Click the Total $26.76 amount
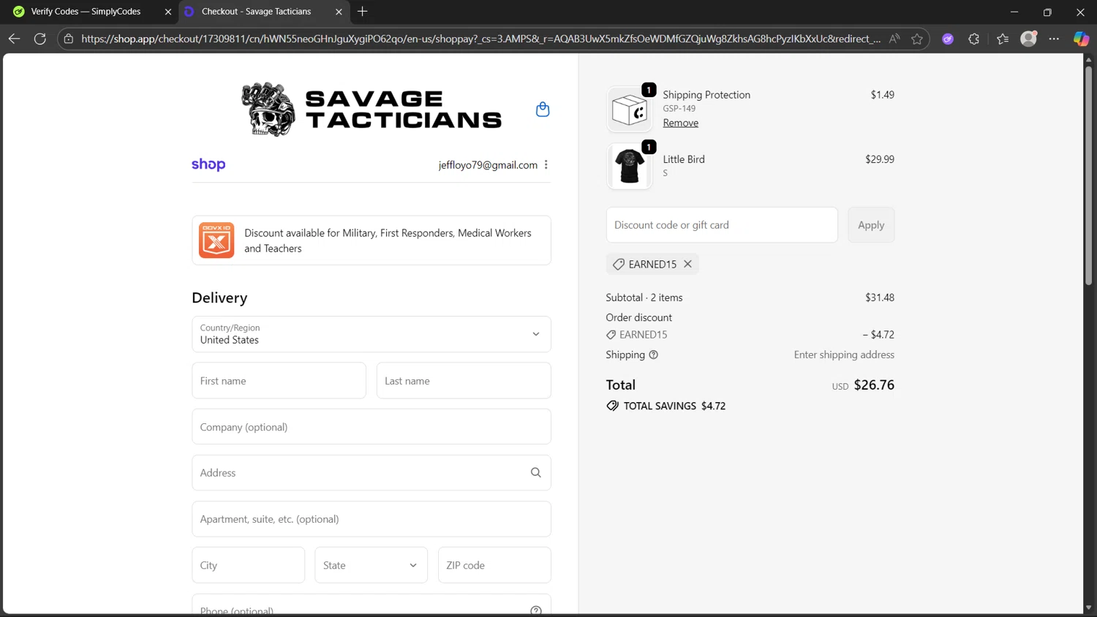Viewport: 1097px width, 617px height. (x=874, y=385)
